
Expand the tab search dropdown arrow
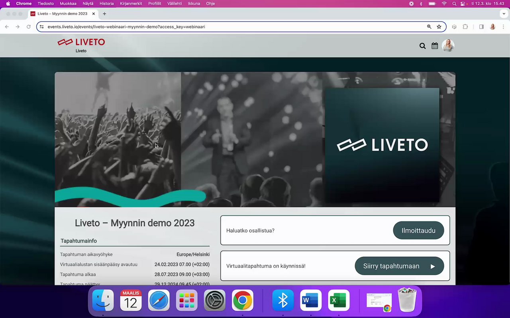504,14
